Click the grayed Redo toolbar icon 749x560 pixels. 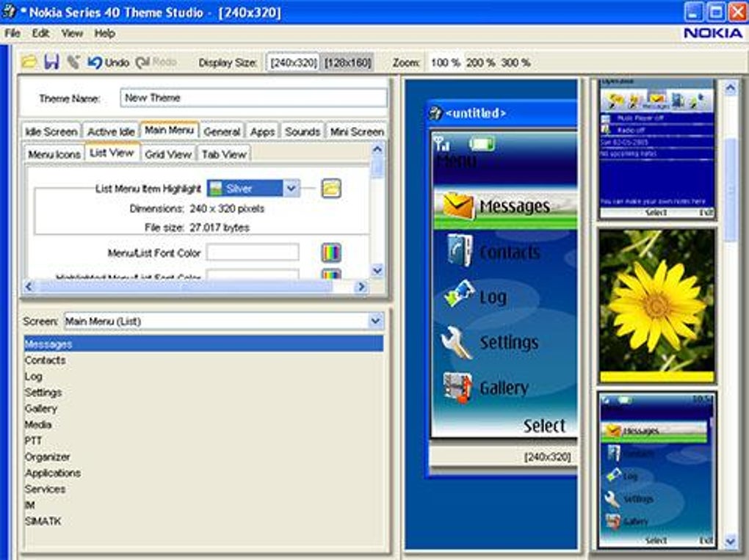[156, 62]
